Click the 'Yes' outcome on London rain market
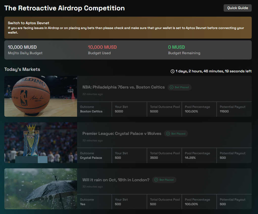Image resolution: width=258 pixels, height=214 pixels. click(83, 204)
